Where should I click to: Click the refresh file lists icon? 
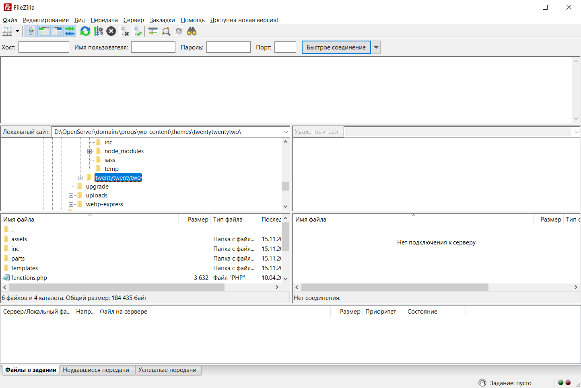85,31
